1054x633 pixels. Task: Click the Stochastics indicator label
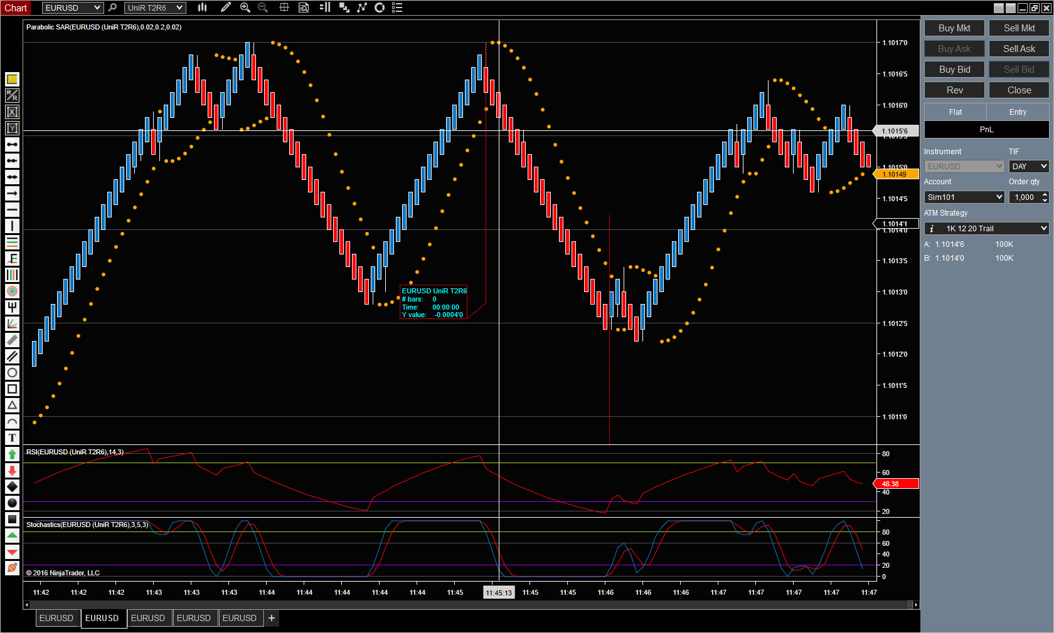[x=87, y=525]
